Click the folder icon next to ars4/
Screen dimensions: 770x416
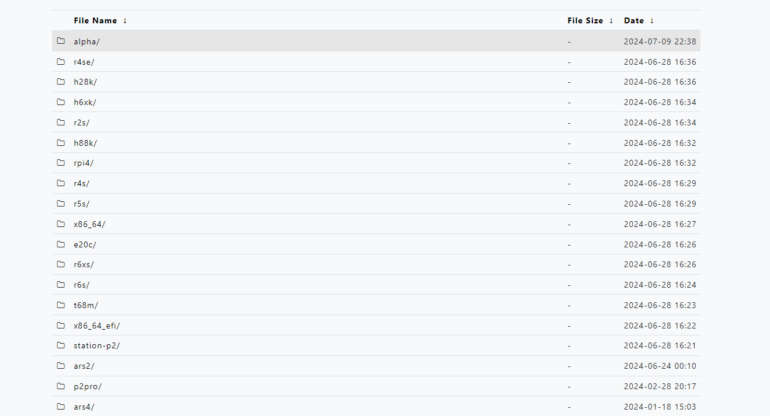tap(61, 407)
